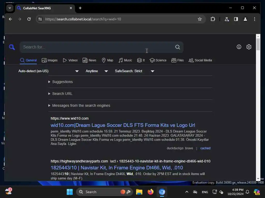Show hidden system tray icons
The width and height of the screenshot is (265, 198).
[187, 192]
